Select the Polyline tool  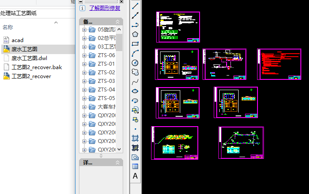135,25
